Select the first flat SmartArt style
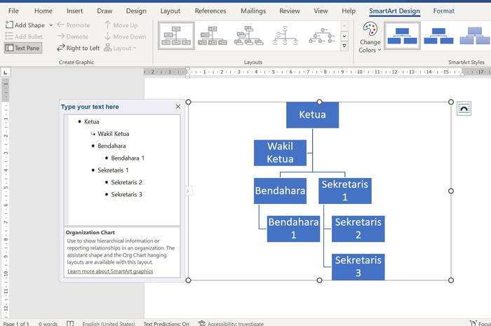 (402, 36)
